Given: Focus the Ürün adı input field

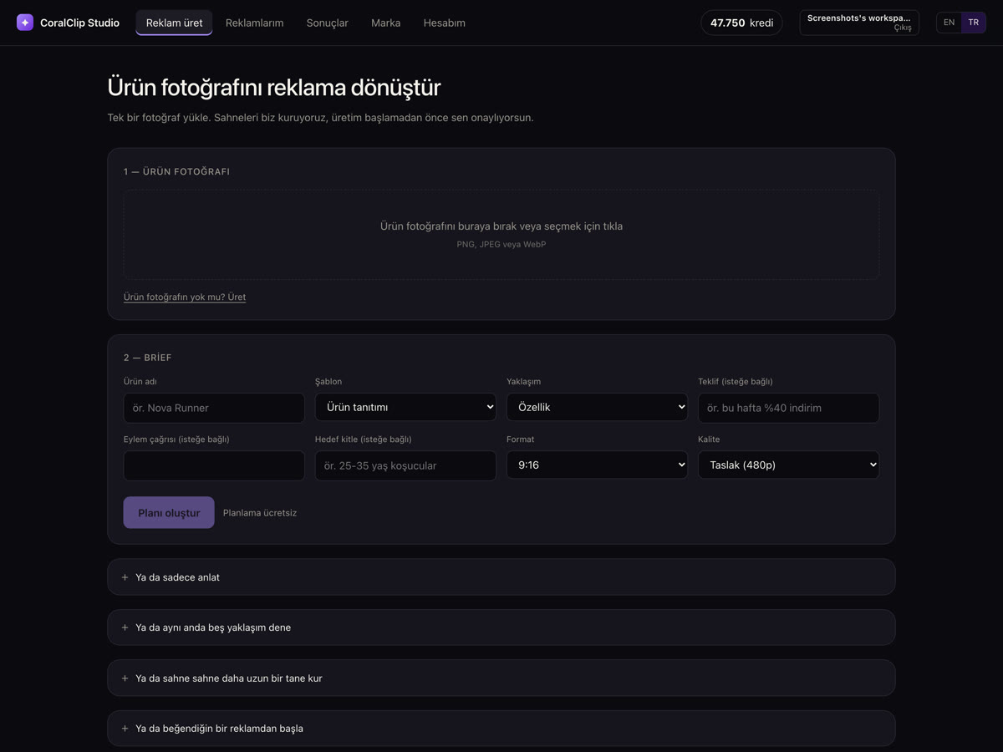Looking at the screenshot, I should pyautogui.click(x=214, y=408).
